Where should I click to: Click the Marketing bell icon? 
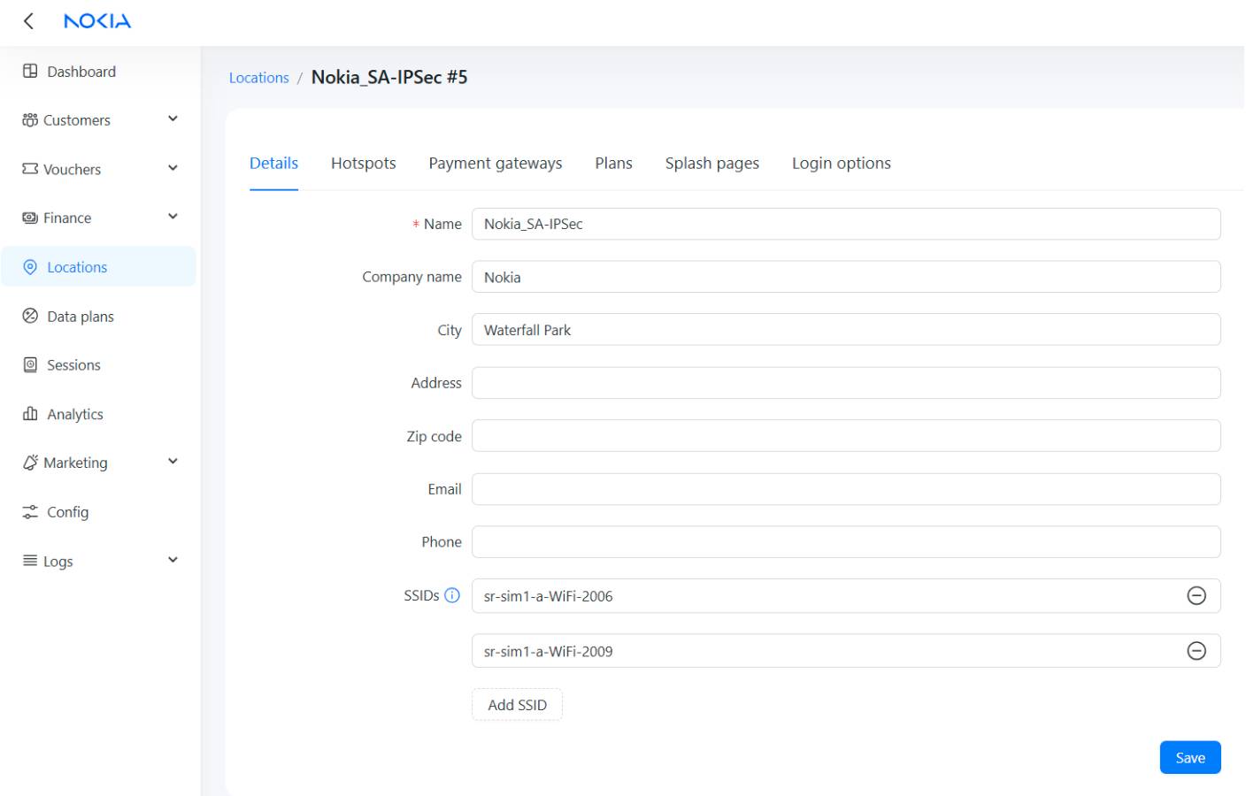30,463
